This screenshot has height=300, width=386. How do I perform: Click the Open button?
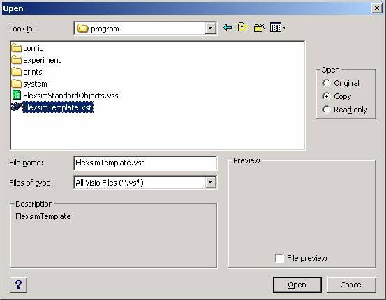(297, 285)
